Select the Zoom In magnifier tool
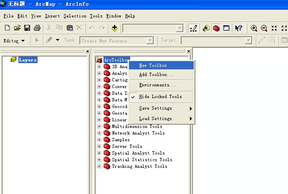Viewport: 288px width, 194px height. [x=254, y=28]
